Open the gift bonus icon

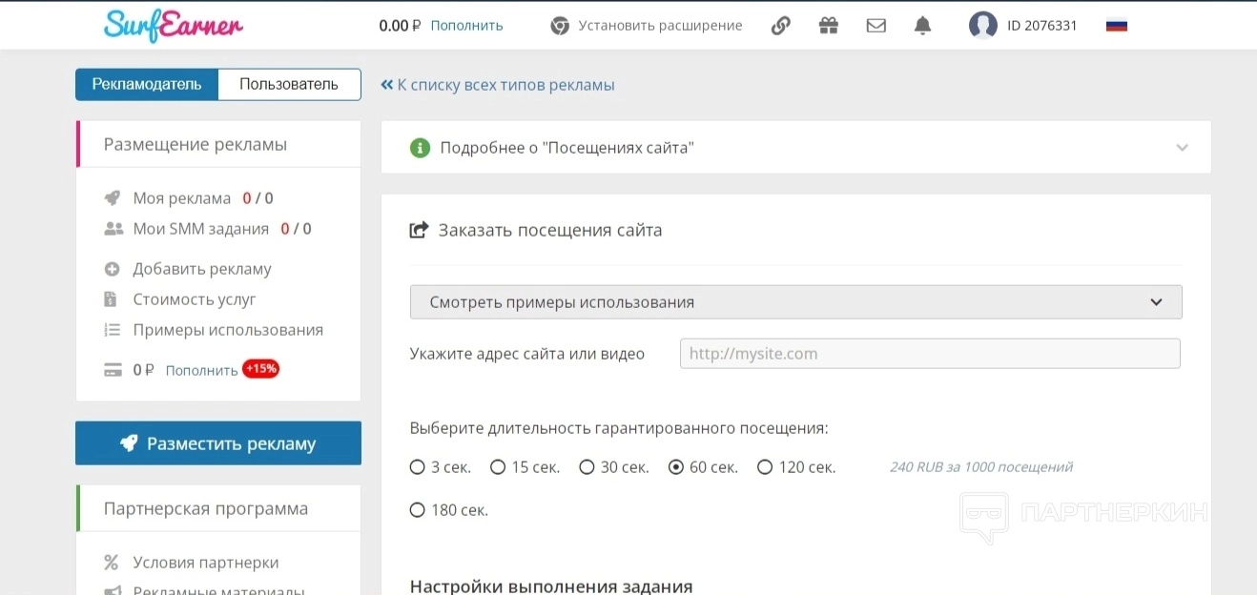coord(828,26)
